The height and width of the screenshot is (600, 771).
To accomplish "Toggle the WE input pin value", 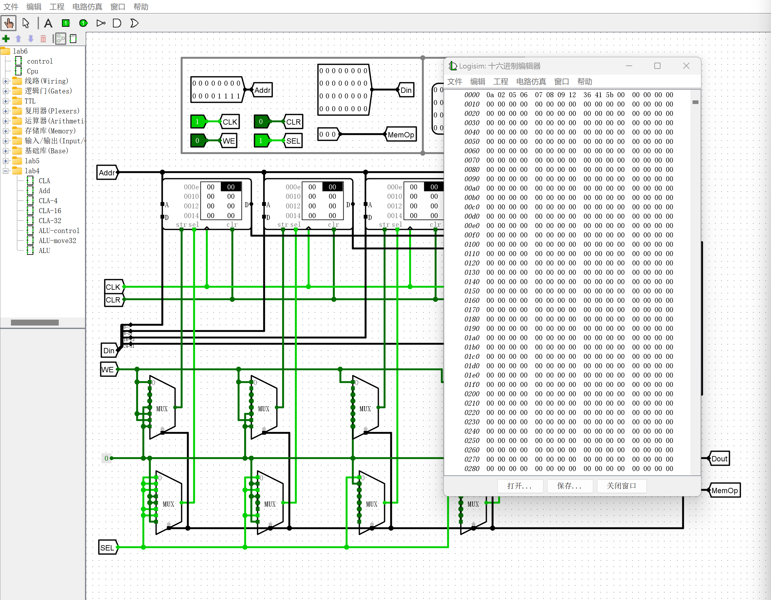I will click(197, 140).
